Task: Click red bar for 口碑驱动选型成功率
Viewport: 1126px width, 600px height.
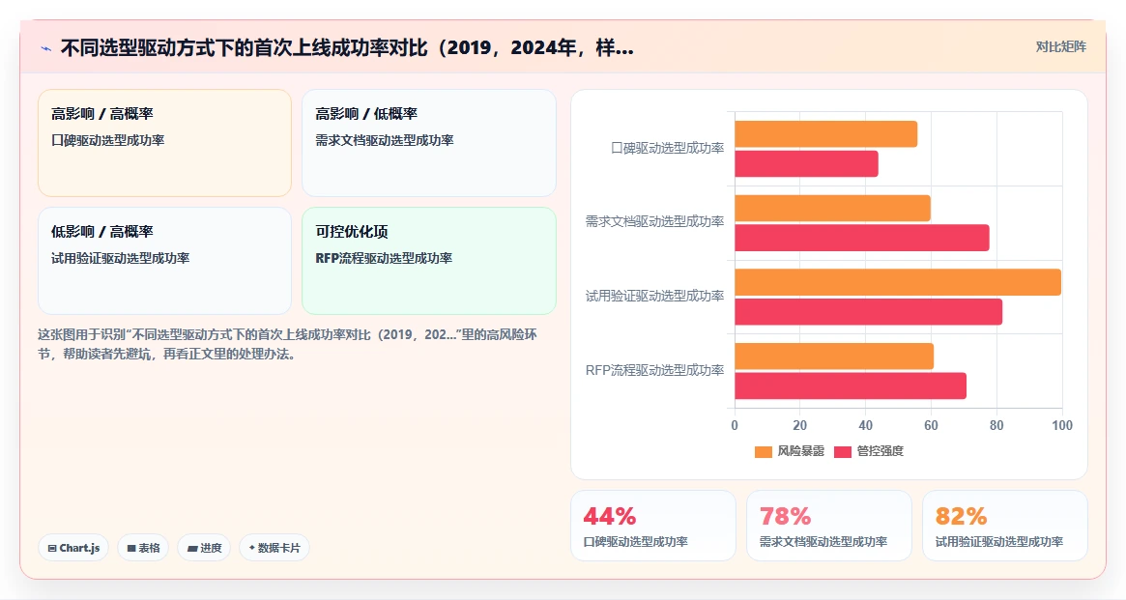Action: click(x=806, y=163)
